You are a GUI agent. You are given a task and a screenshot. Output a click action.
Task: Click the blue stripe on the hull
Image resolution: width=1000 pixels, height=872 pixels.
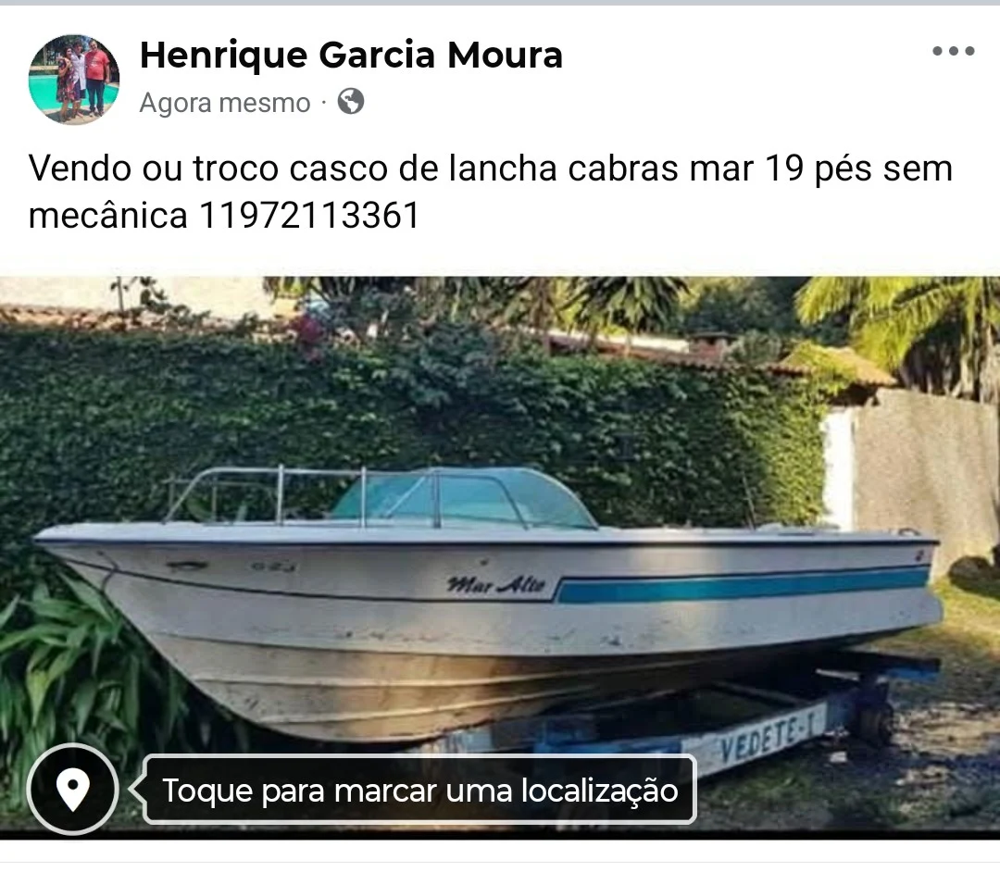point(743,587)
